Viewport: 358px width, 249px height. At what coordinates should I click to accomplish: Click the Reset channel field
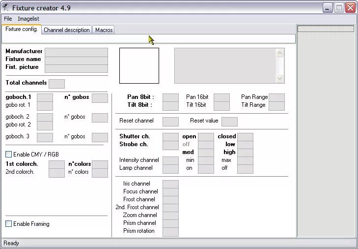click(x=170, y=122)
